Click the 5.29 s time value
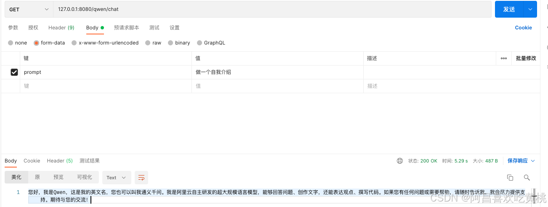Viewport: 548px width, 207px height. pyautogui.click(x=461, y=161)
